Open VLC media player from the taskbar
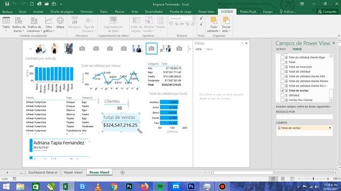The image size is (341, 191). tap(98, 186)
